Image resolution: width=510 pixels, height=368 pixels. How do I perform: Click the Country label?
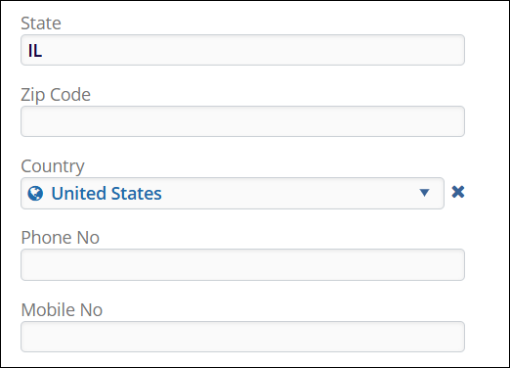point(53,166)
